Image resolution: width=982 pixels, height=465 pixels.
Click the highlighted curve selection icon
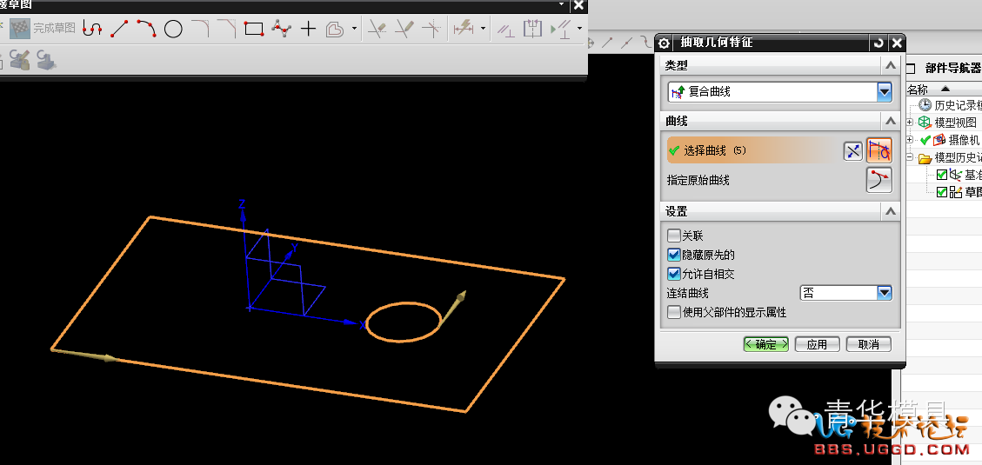tap(879, 150)
